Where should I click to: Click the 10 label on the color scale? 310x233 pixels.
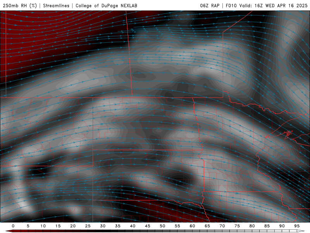(x=43, y=226)
